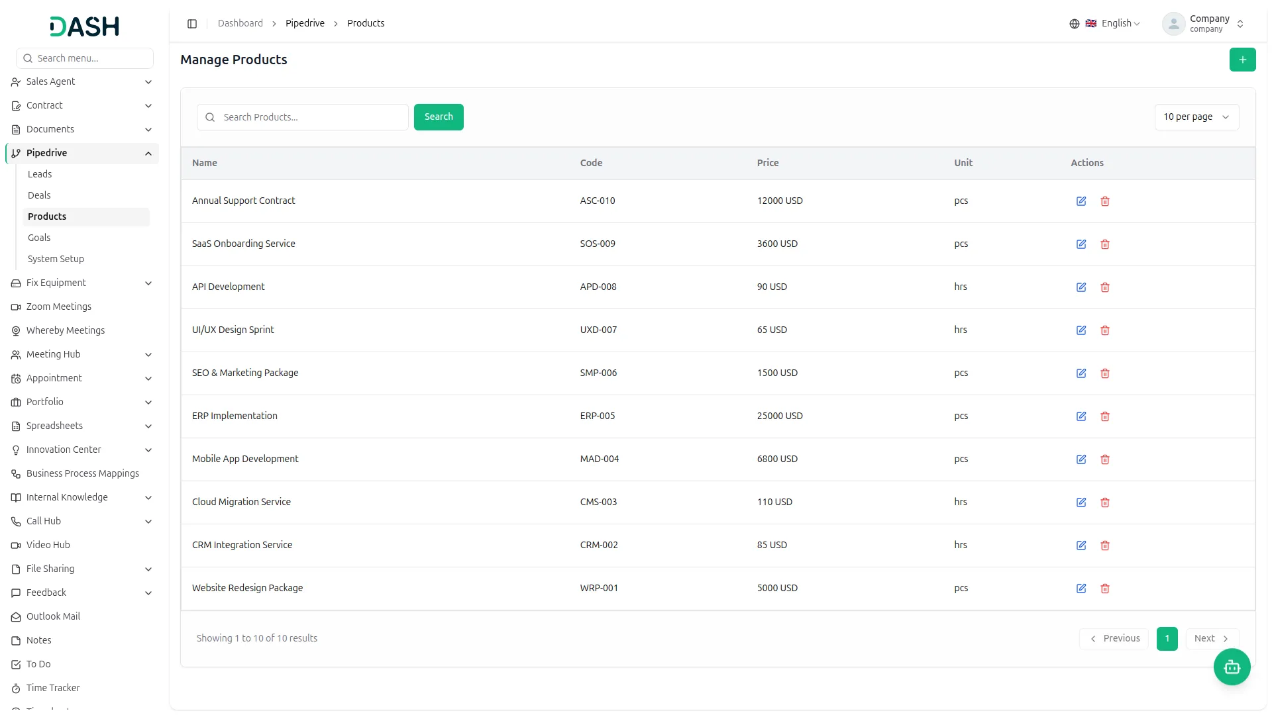
Task: Open Zoom Meetings in sidebar
Action: tap(59, 307)
